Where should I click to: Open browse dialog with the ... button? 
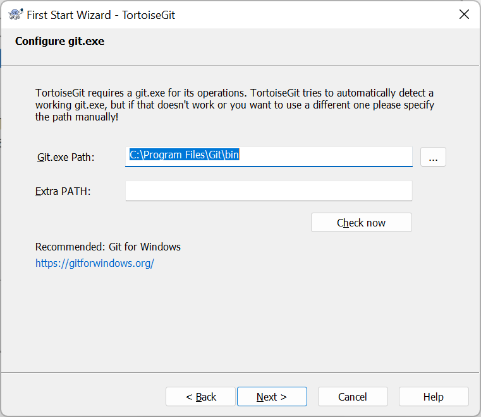click(433, 156)
